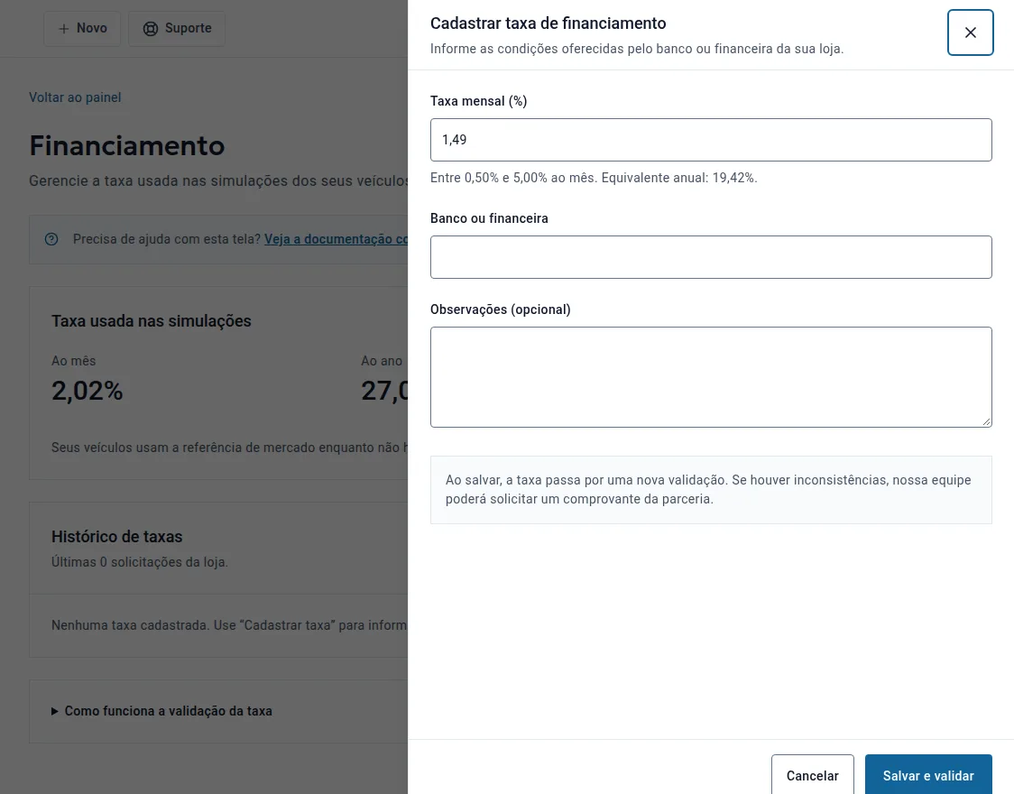Click the Observações textarea resize handle
This screenshot has width=1014, height=794.
click(985, 421)
